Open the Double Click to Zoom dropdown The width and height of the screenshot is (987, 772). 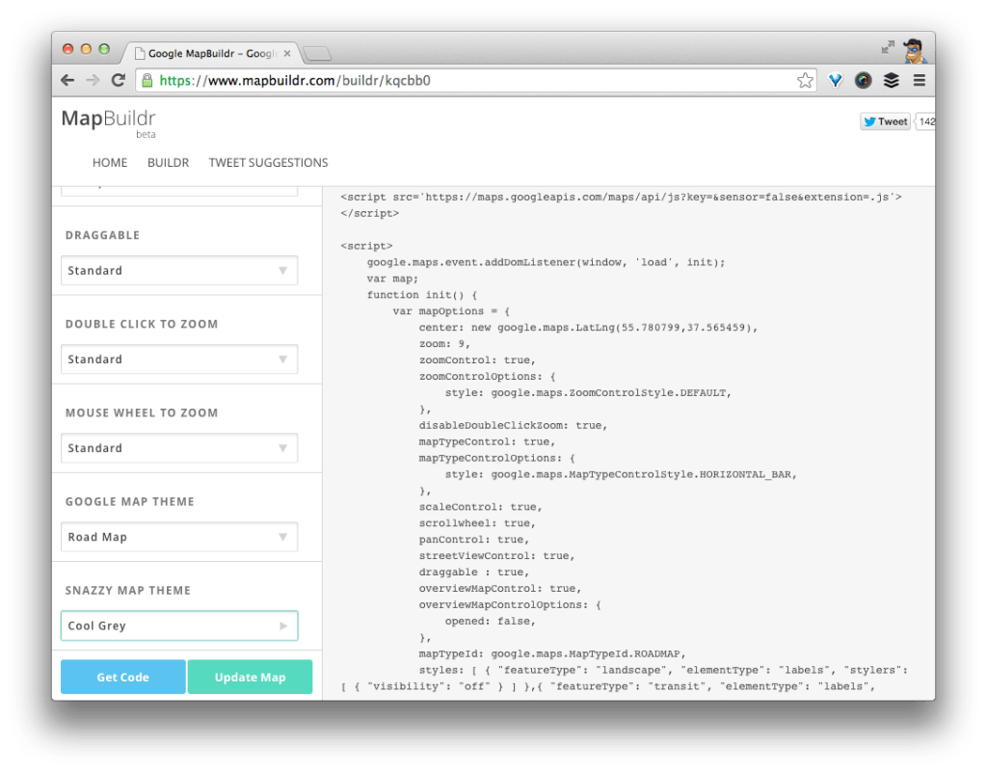point(178,359)
